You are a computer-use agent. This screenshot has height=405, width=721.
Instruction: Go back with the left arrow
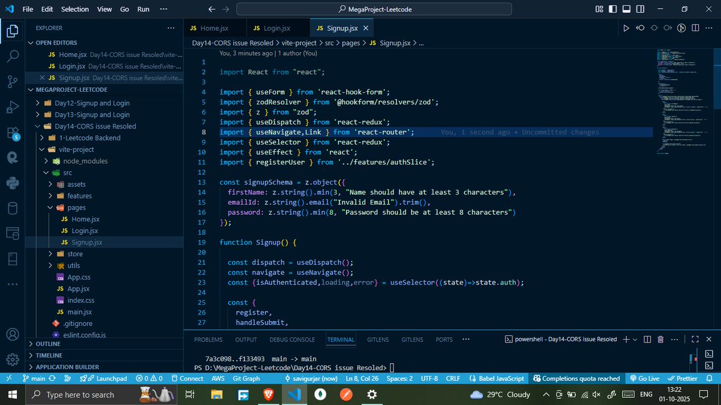coord(211,9)
